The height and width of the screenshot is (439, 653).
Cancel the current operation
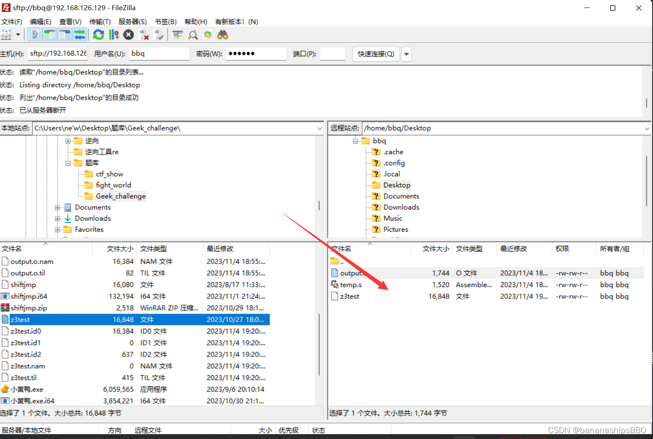click(128, 35)
